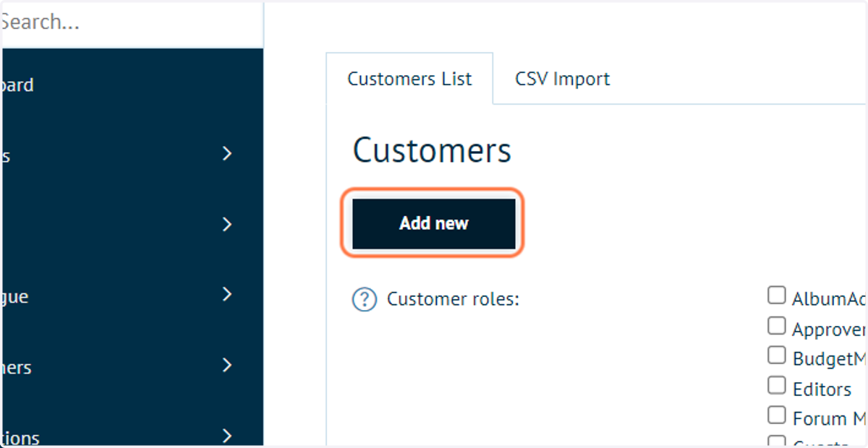868x448 pixels.
Task: Expand the second sidebar menu chevron
Action: pos(227,224)
